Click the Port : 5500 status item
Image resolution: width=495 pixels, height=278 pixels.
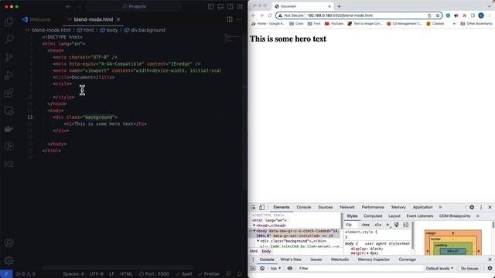coord(155,274)
